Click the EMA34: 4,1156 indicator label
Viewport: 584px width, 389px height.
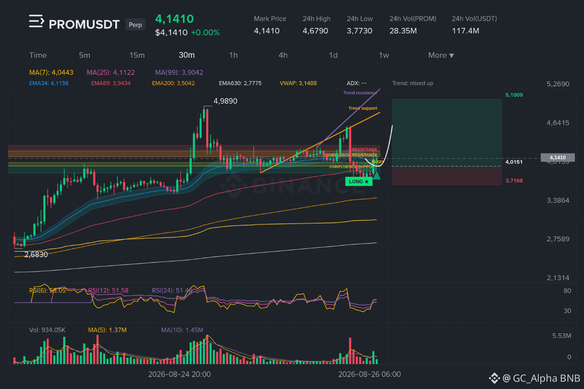pyautogui.click(x=49, y=83)
